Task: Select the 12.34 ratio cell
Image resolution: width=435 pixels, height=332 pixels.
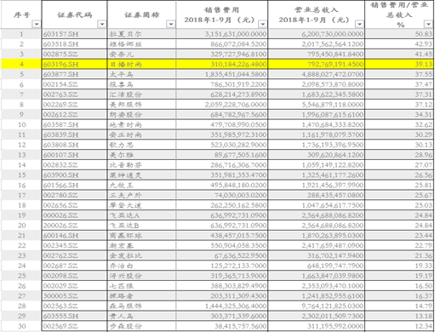Action: (x=399, y=326)
